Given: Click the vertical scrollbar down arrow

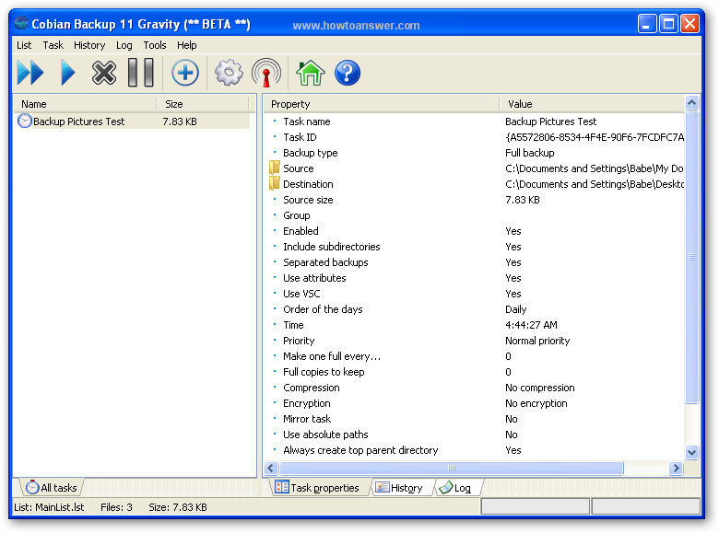Looking at the screenshot, I should pos(692,452).
